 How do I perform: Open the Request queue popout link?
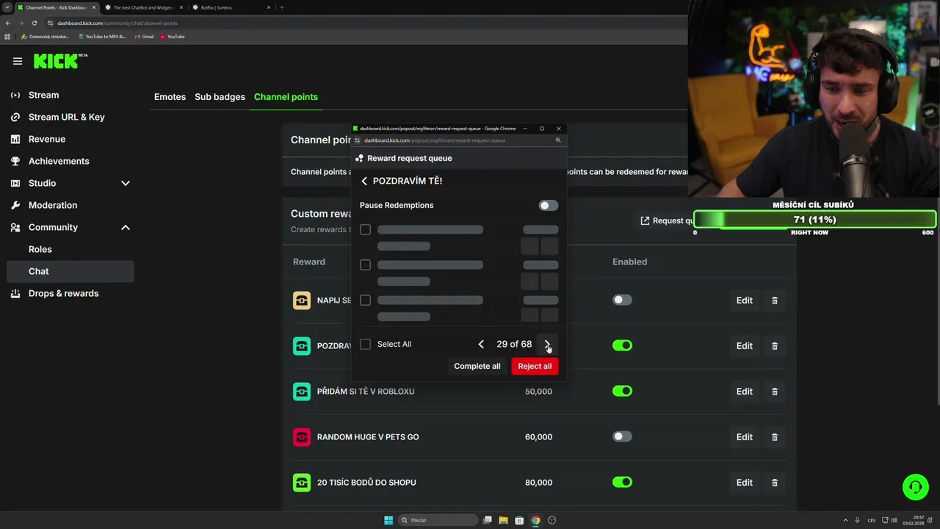[x=666, y=220]
